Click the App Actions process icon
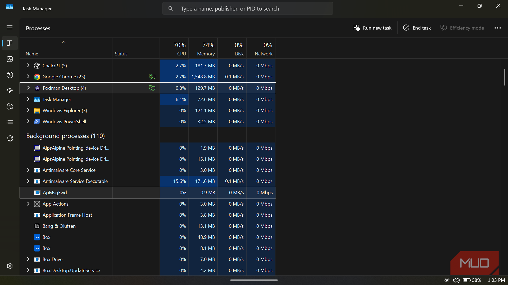The height and width of the screenshot is (285, 508). (x=37, y=204)
